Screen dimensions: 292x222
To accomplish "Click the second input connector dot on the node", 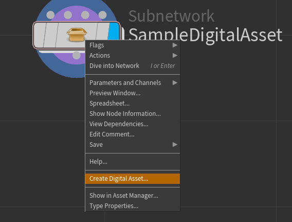I will click(68, 15).
